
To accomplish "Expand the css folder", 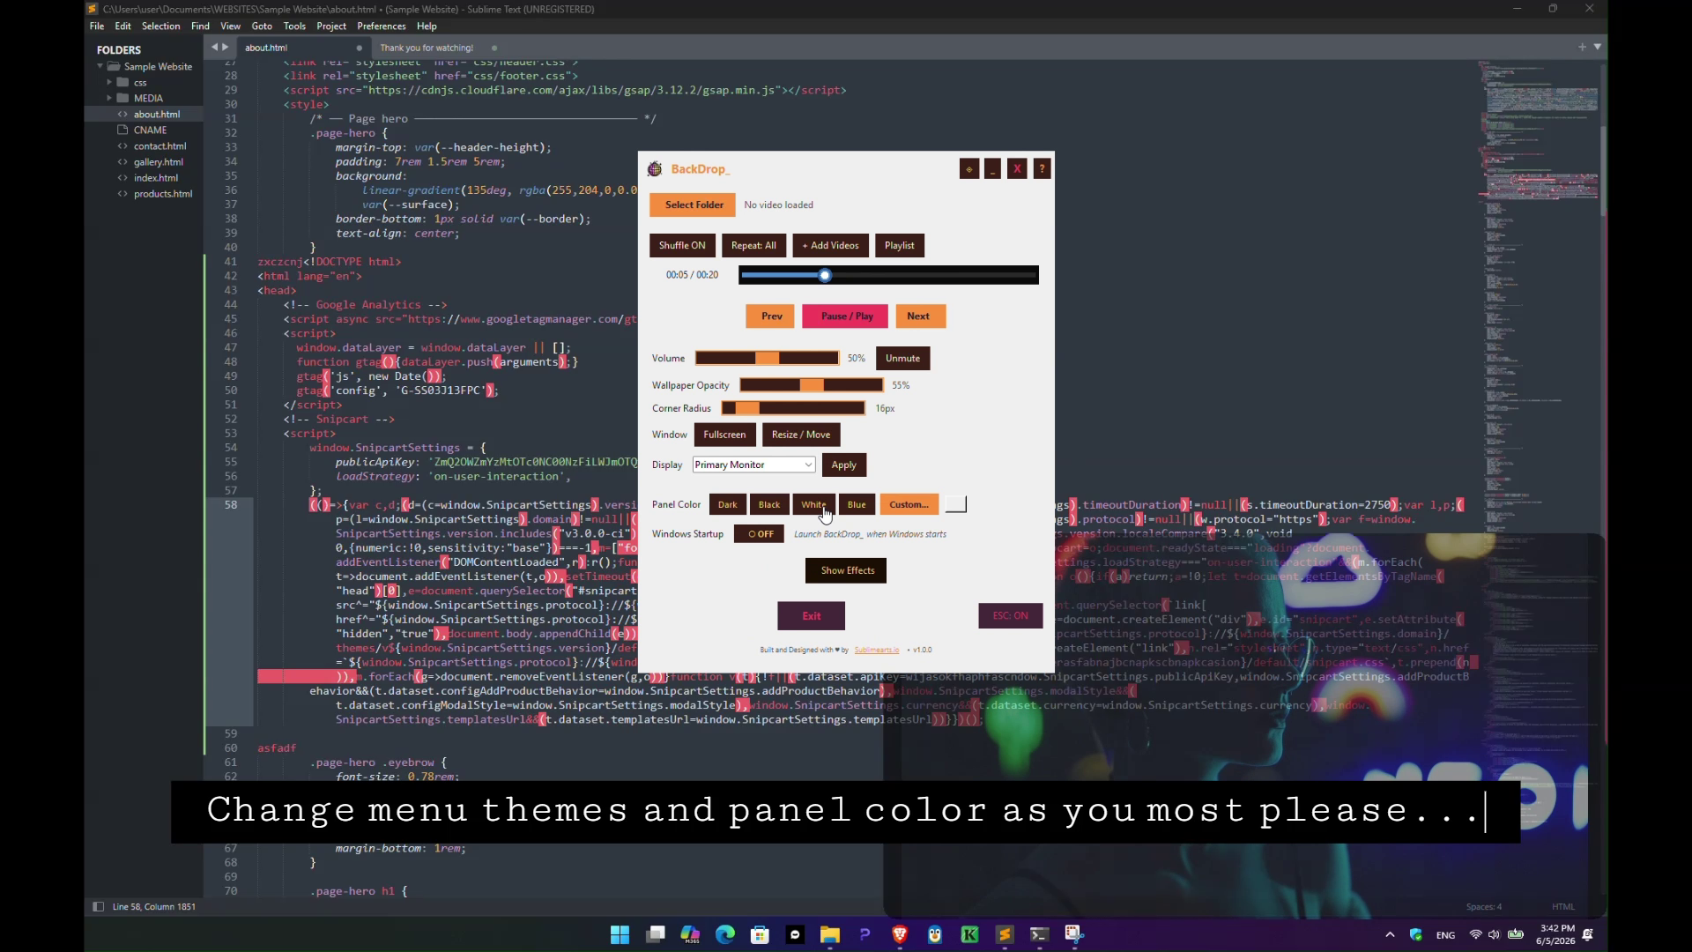I will point(109,82).
